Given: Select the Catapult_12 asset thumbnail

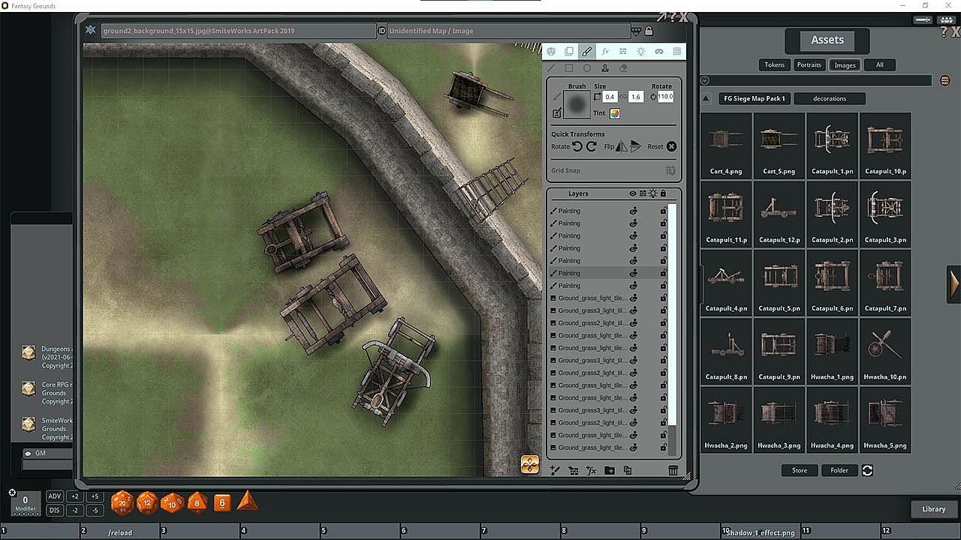Looking at the screenshot, I should (x=779, y=214).
